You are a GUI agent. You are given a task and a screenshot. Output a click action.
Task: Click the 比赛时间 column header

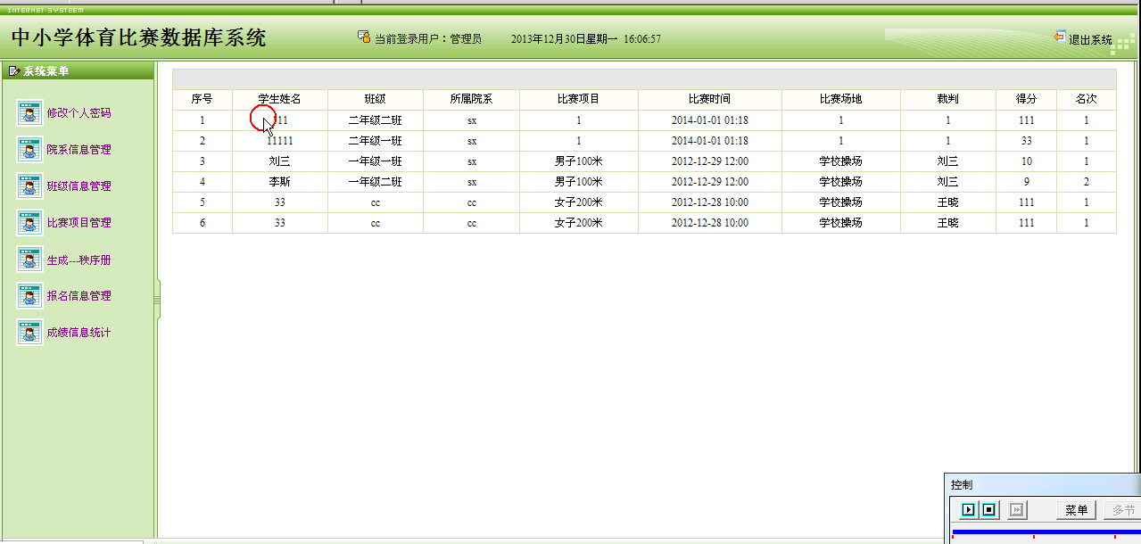(x=710, y=99)
